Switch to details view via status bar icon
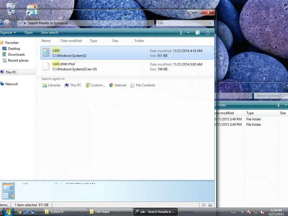Image resolution: width=288 pixels, height=216 pixels. click(x=204, y=205)
